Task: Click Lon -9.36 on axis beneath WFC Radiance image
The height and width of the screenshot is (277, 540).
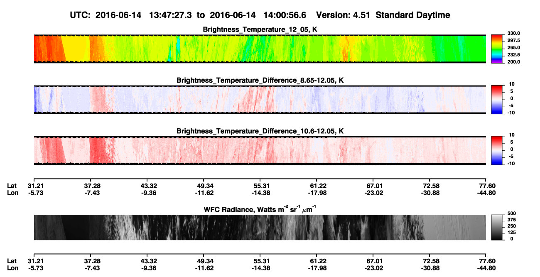Action: [148, 268]
